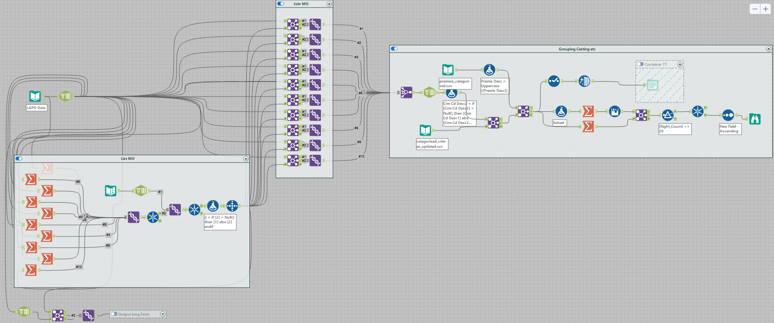Viewport: 774px width, 323px height.
Task: Select the formula tool with Crm Cd Desc2
Action: tap(451, 93)
